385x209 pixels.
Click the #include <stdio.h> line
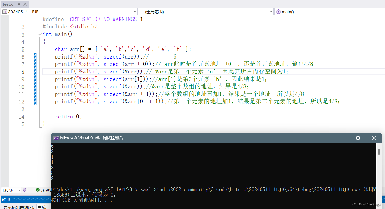coord(70,27)
